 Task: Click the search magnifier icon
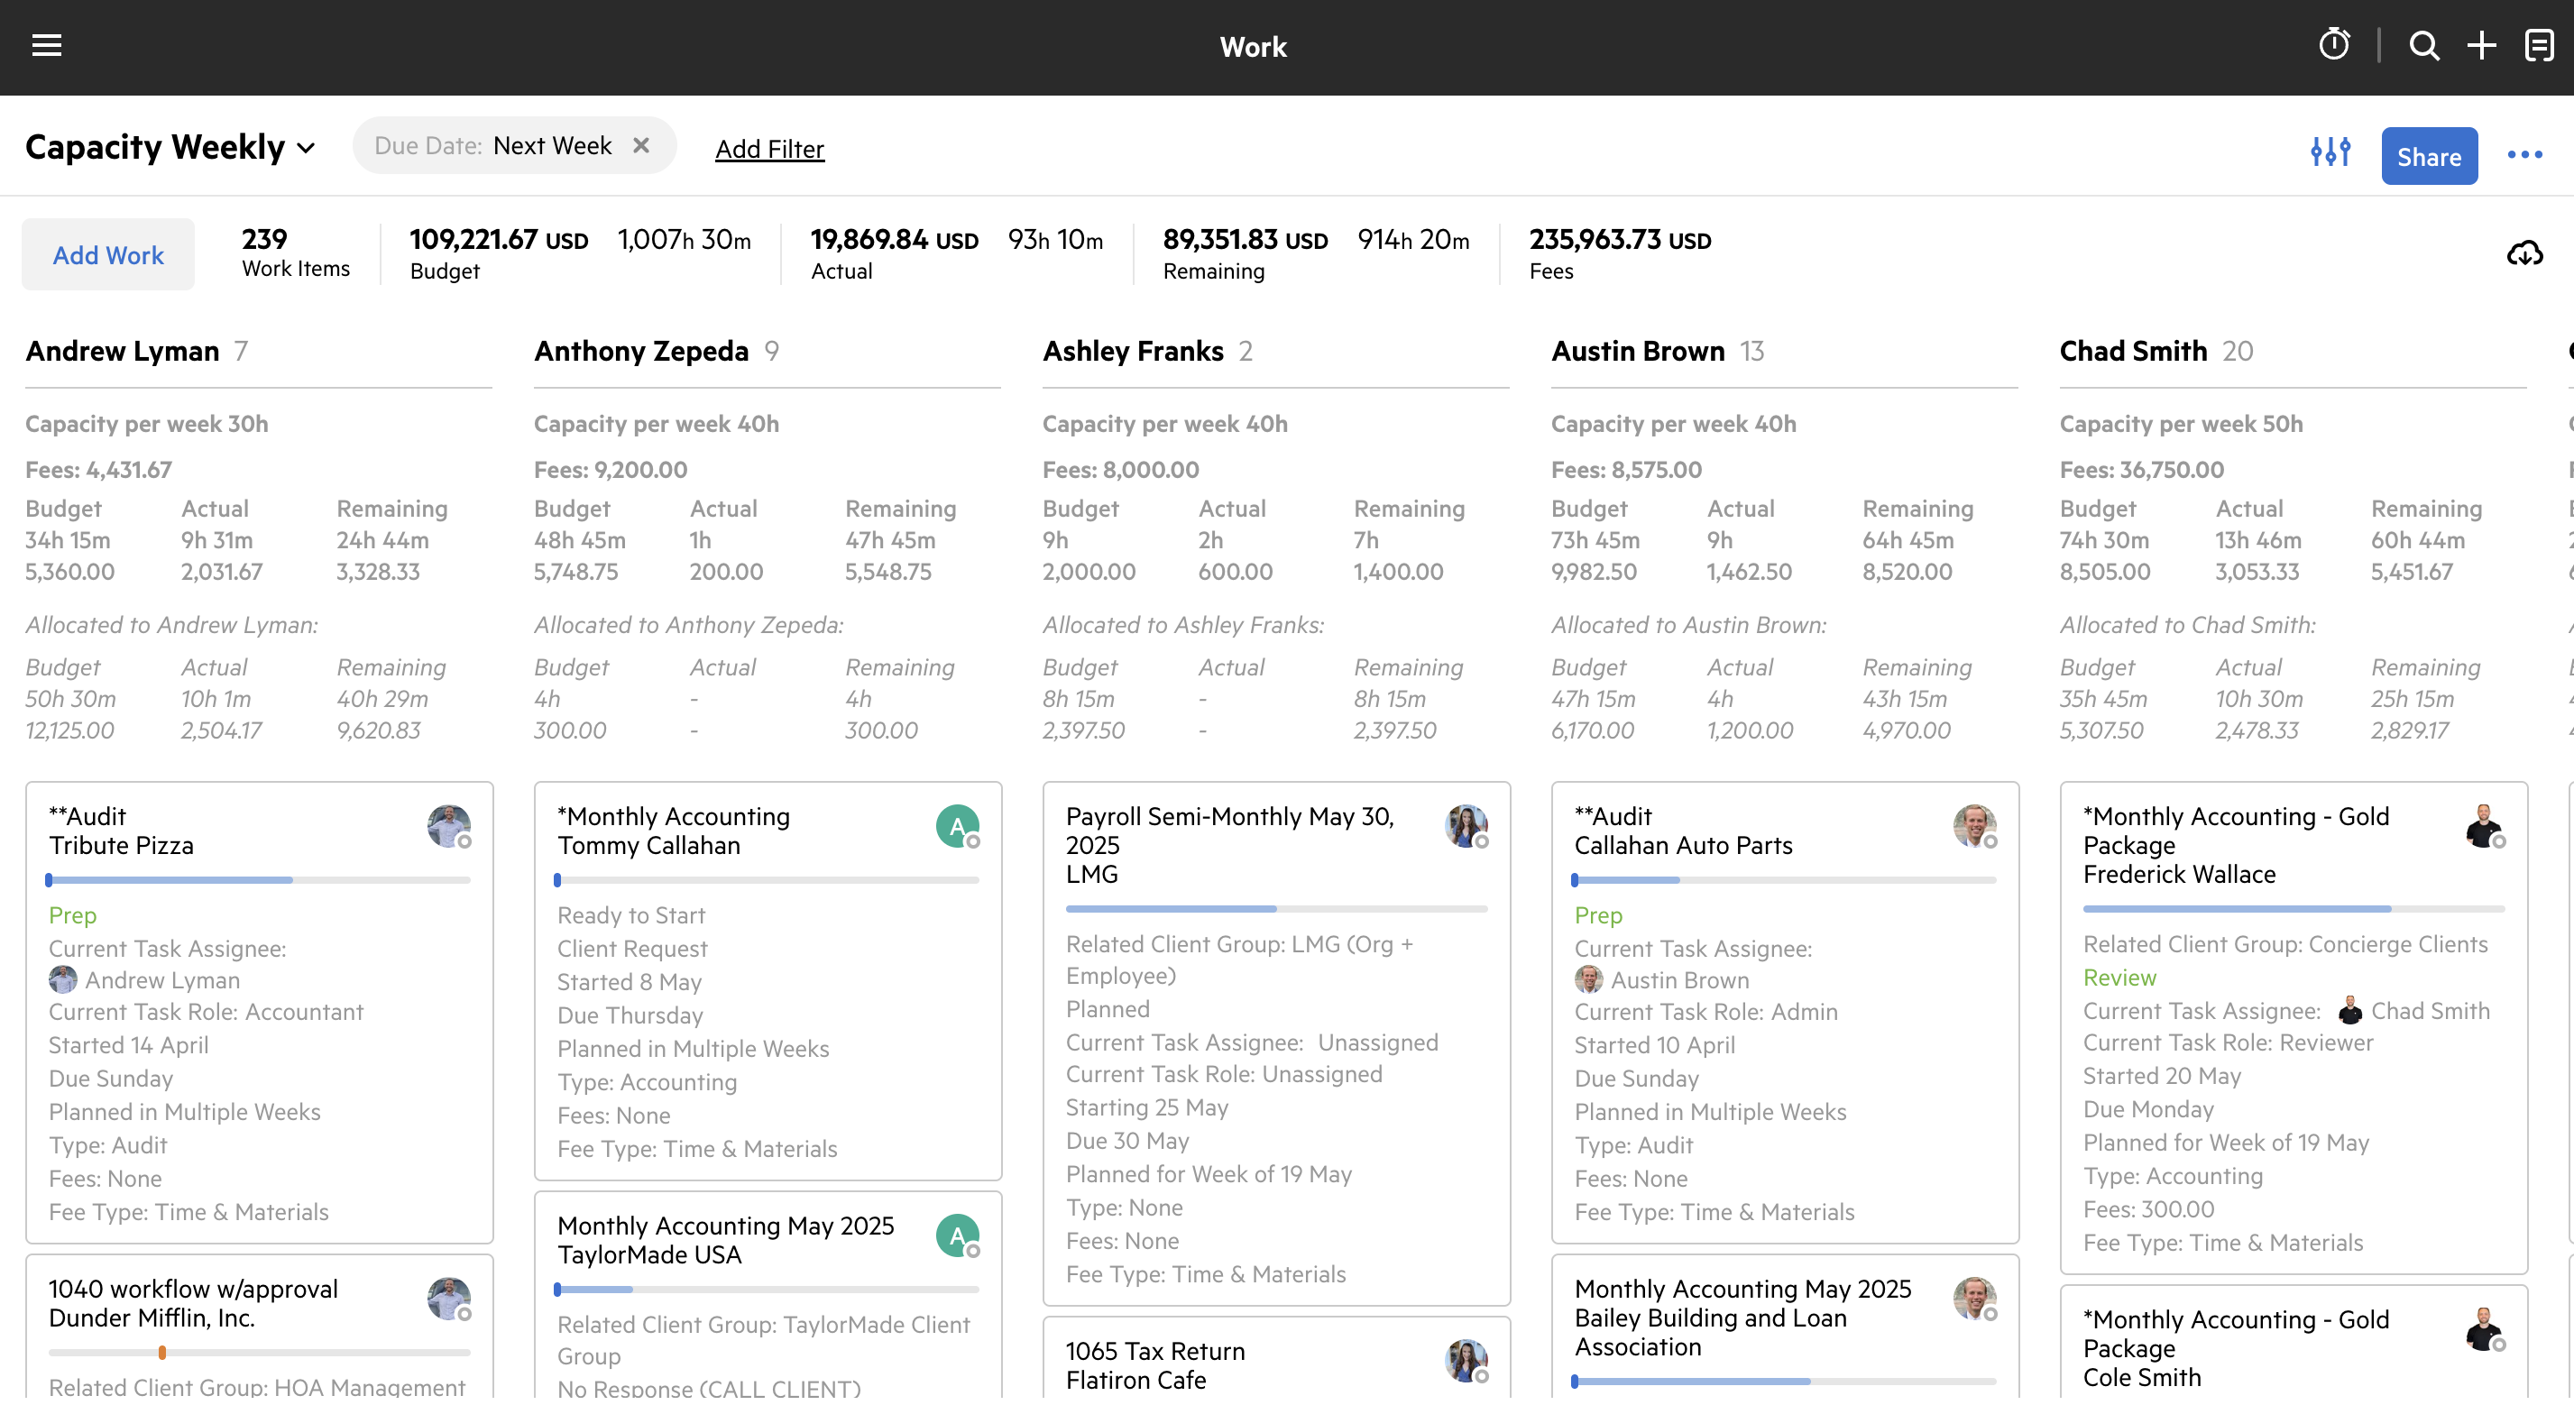tap(2423, 46)
